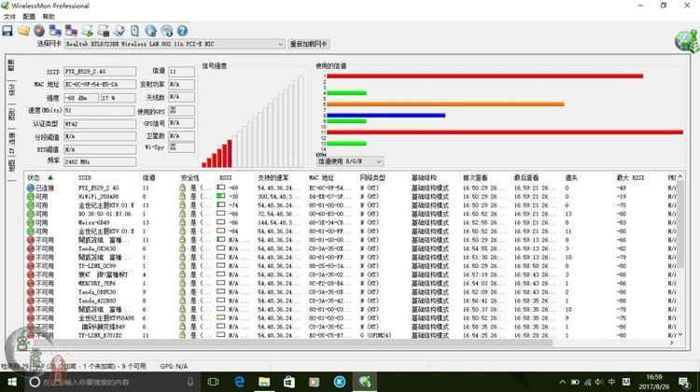This screenshot has width=700, height=392.
Task: Click the printer icon with green arrow
Action: coord(87,31)
